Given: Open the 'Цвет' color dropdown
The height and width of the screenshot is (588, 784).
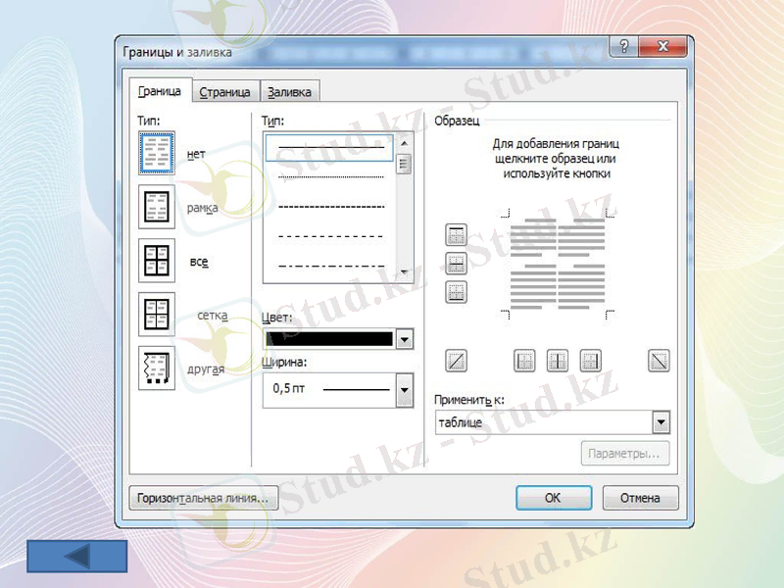Looking at the screenshot, I should pyautogui.click(x=404, y=339).
